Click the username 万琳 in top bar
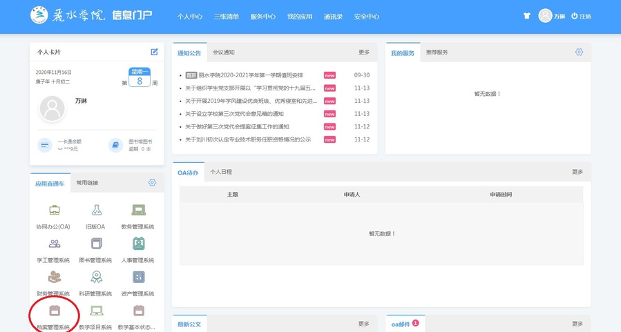 point(560,17)
